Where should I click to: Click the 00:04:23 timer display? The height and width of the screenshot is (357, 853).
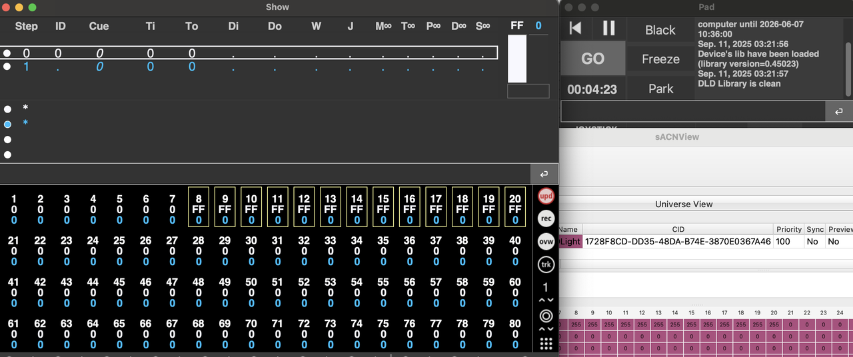tap(592, 89)
